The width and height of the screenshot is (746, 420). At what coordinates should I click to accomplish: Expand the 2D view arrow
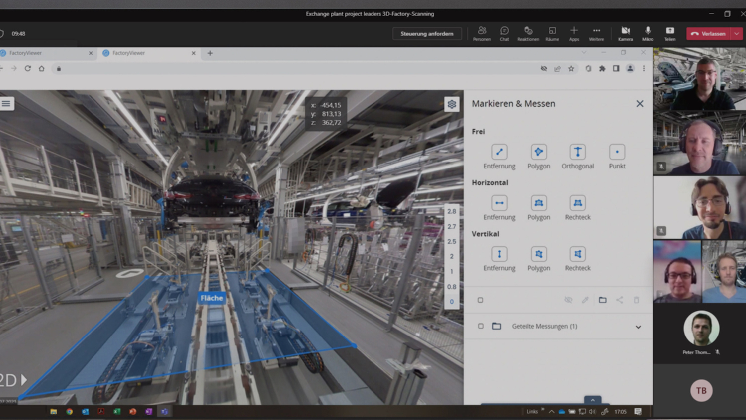23,380
